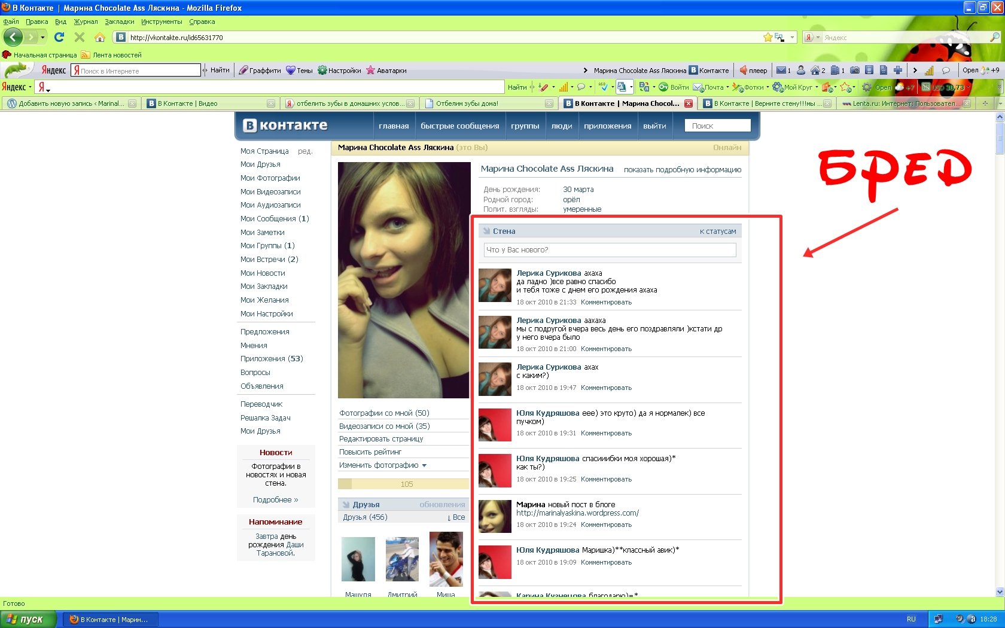The image size is (1005, 628).
Task: Open the search engine selector dropdown
Action: (818, 38)
